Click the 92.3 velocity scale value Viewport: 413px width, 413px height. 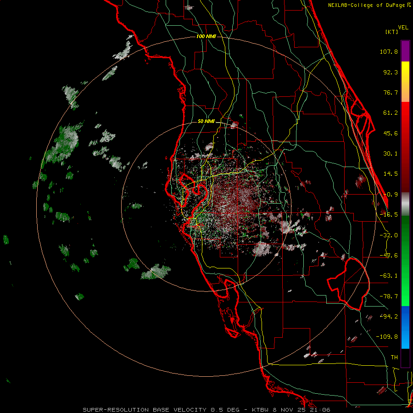[x=391, y=72]
